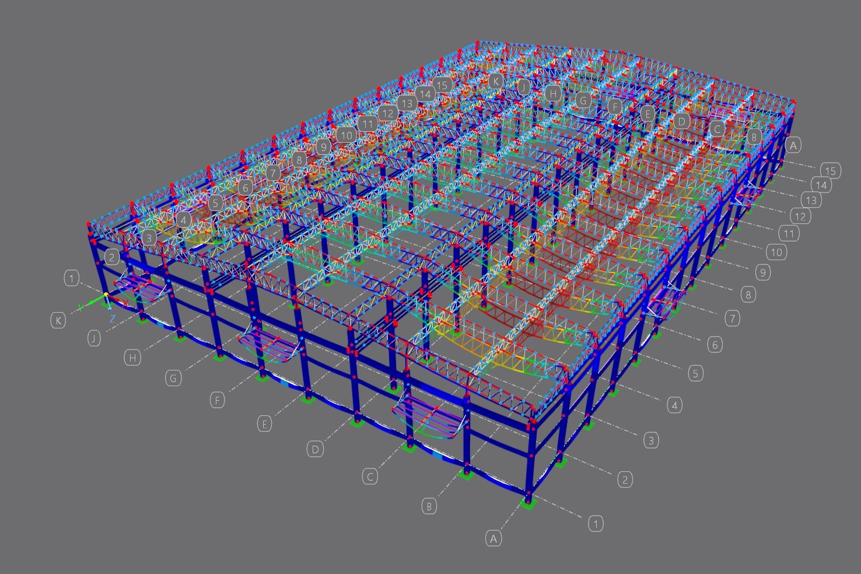This screenshot has height=574, width=861.
Task: Click the XYZ coordinate axis origin gizmo
Action: 106,302
